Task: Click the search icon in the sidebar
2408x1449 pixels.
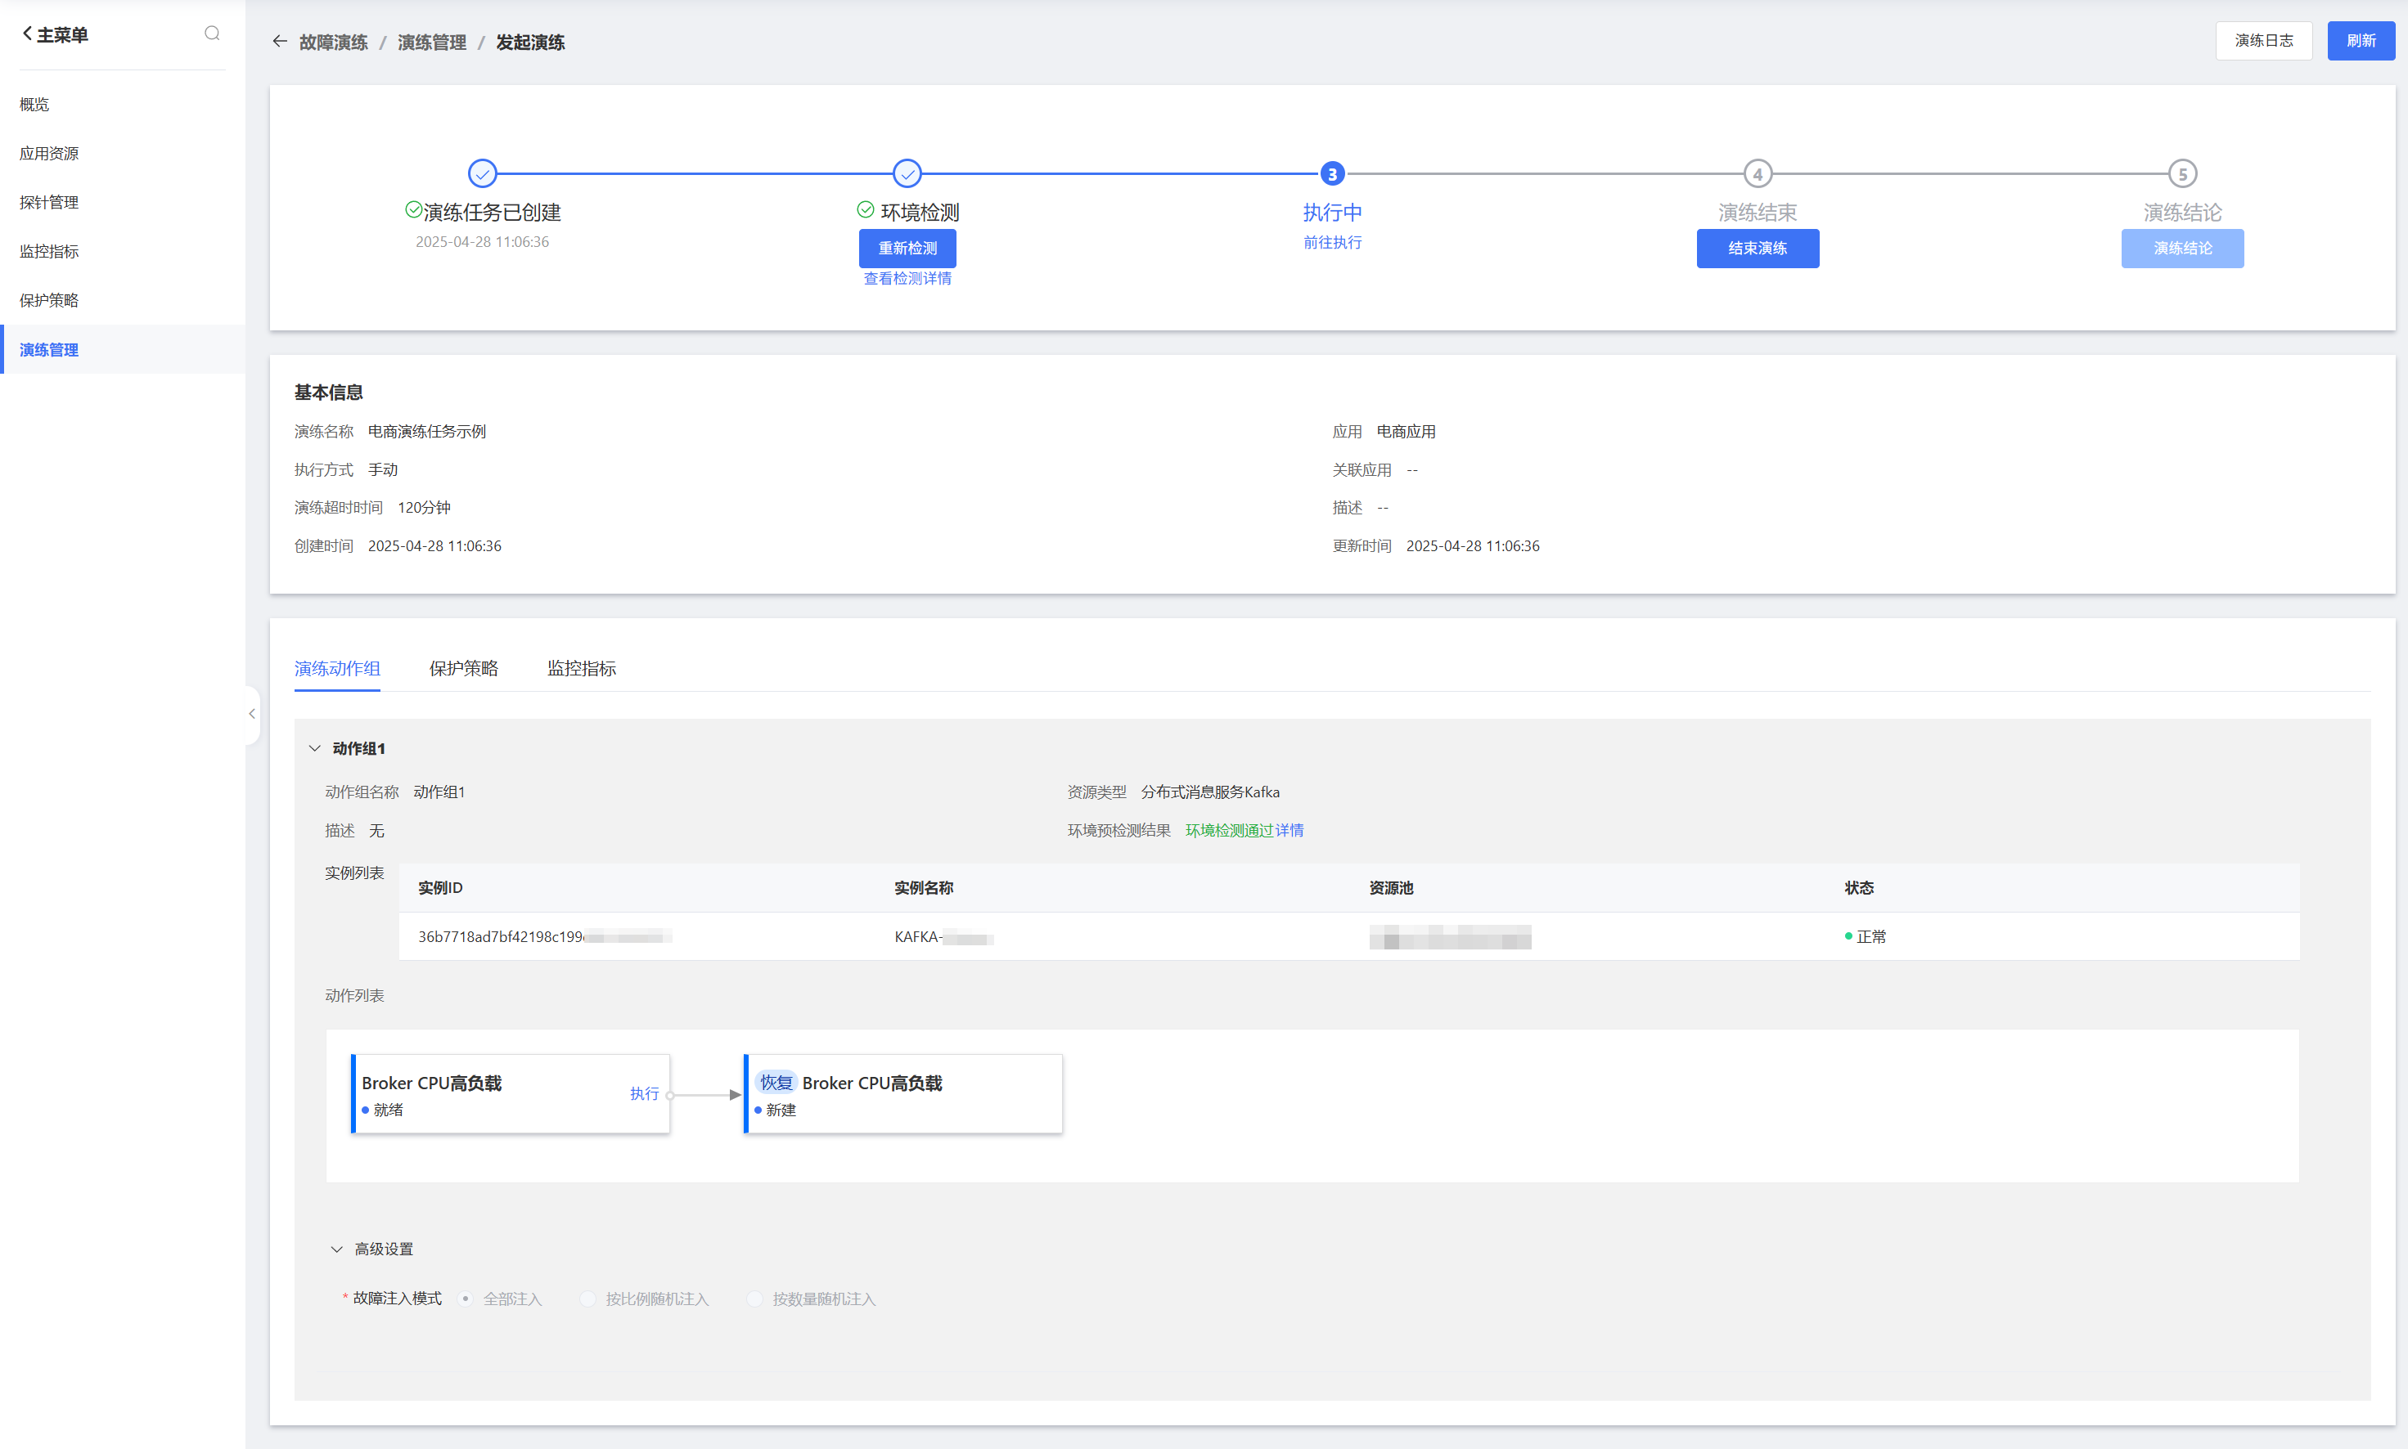Action: point(212,34)
